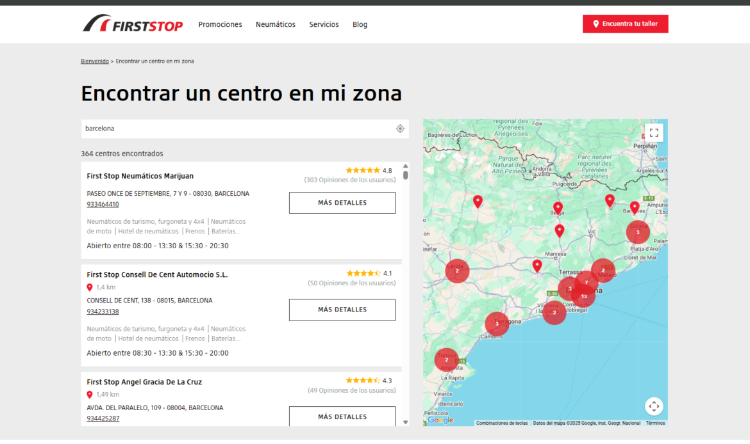
Task: Open the 2-center cluster at Tortosa
Action: click(x=446, y=360)
